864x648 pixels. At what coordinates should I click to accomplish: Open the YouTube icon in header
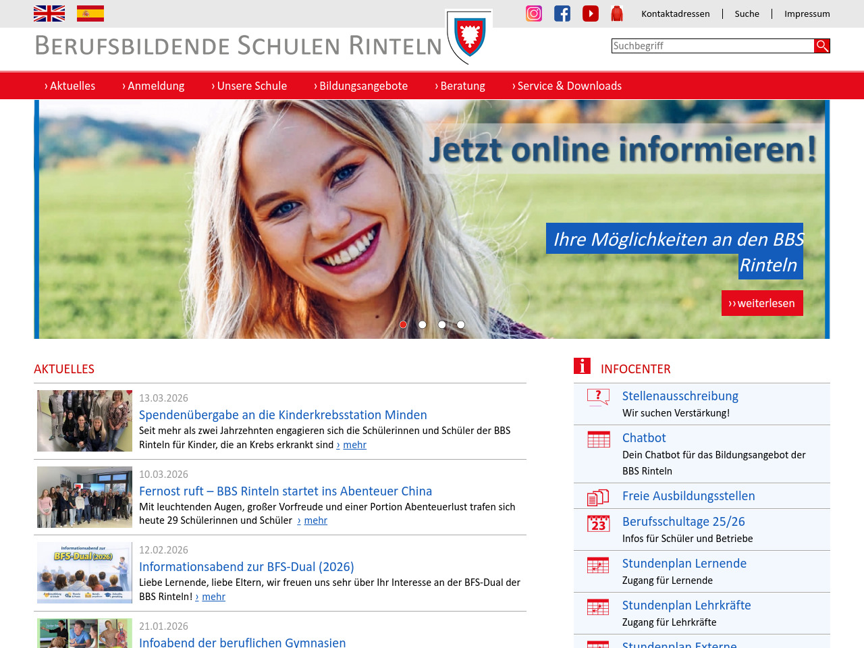click(591, 13)
